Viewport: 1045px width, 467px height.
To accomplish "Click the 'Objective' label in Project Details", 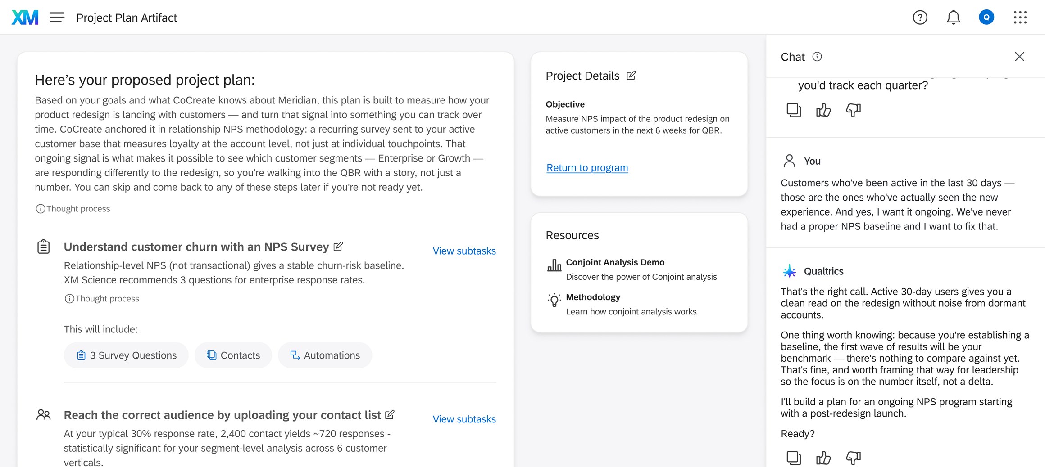I will [565, 104].
